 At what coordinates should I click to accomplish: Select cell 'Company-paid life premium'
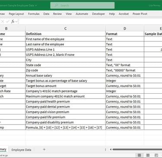pyautogui.click(x=66, y=117)
